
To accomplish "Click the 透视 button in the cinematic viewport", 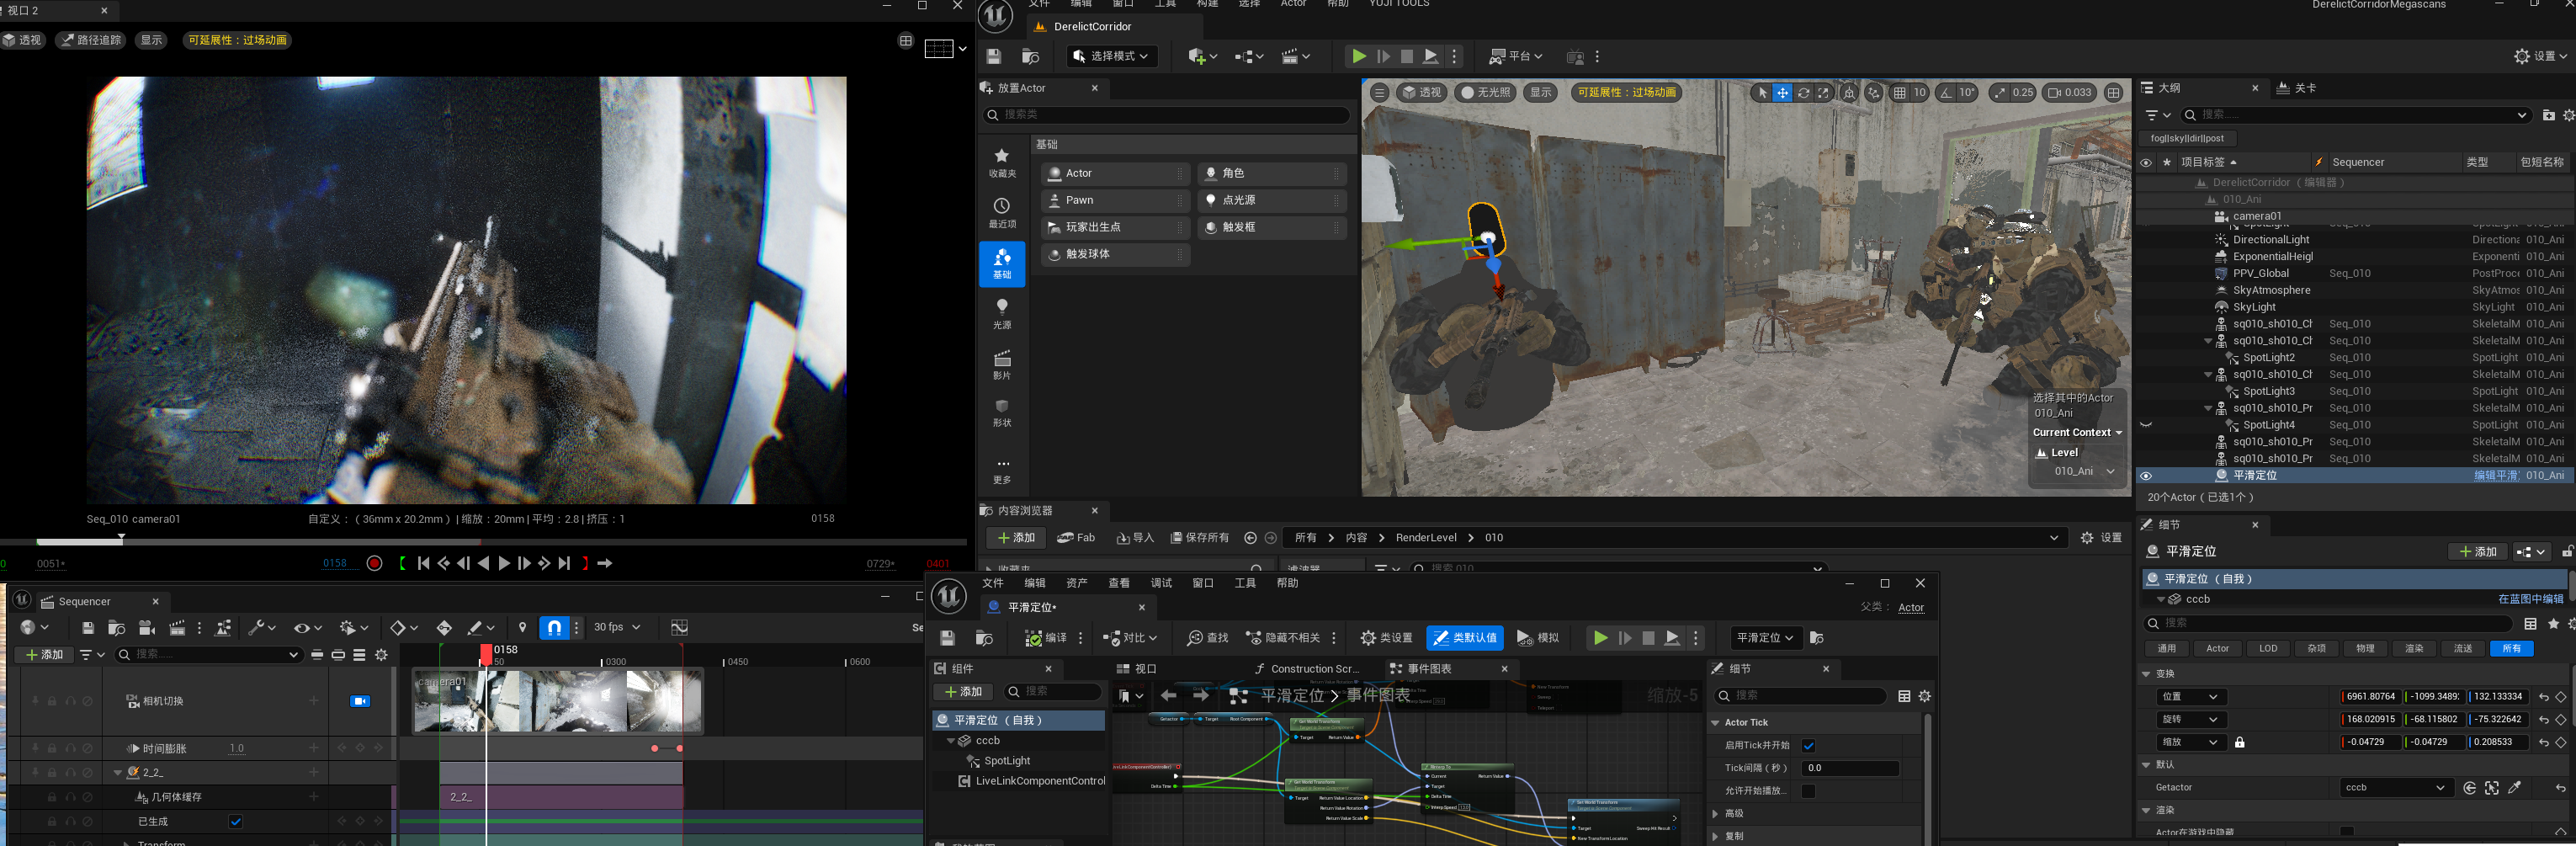I will 23,40.
